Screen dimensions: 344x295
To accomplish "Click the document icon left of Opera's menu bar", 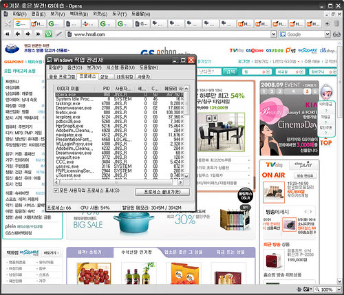I will point(6,14).
